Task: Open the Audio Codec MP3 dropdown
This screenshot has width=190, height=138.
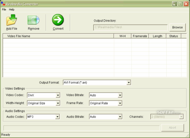Action: [57, 117]
